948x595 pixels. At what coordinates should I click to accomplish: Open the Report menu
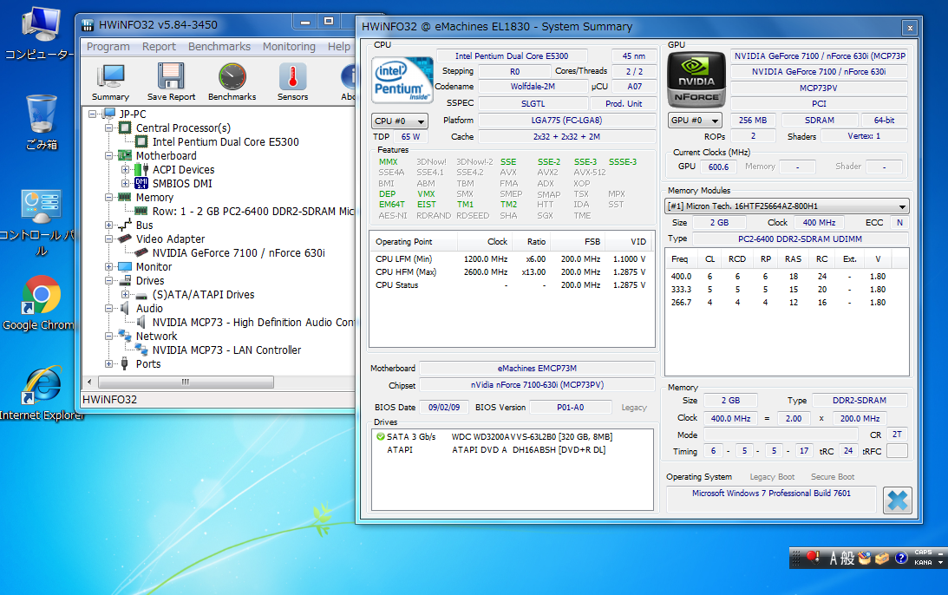pyautogui.click(x=159, y=46)
